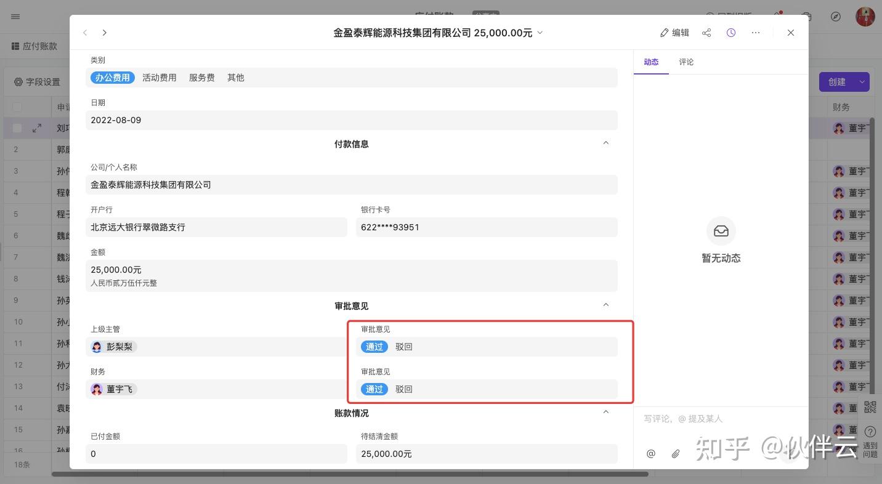
Task: Select 通过 for 财务 approval
Action: pyautogui.click(x=374, y=389)
